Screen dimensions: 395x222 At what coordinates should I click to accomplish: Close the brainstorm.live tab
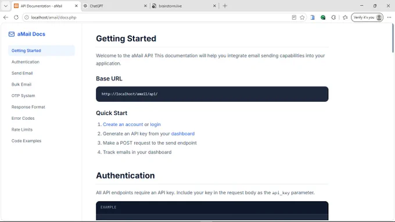coord(214,6)
